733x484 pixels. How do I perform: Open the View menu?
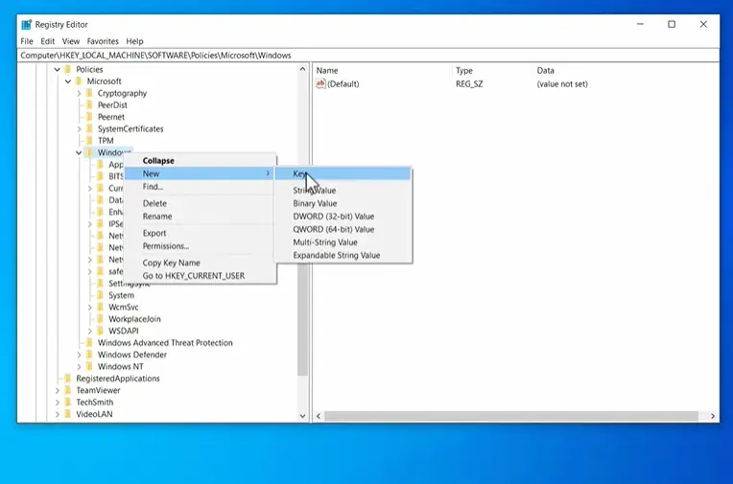[71, 41]
